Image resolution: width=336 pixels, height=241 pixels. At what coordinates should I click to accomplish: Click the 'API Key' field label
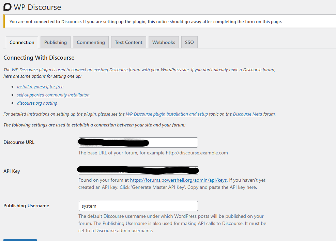[12, 171]
